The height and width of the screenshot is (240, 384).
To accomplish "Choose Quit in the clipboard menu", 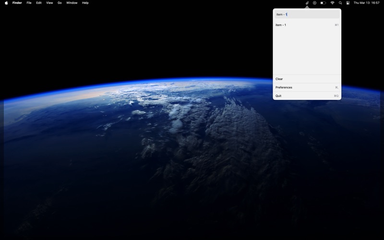I will (307, 96).
